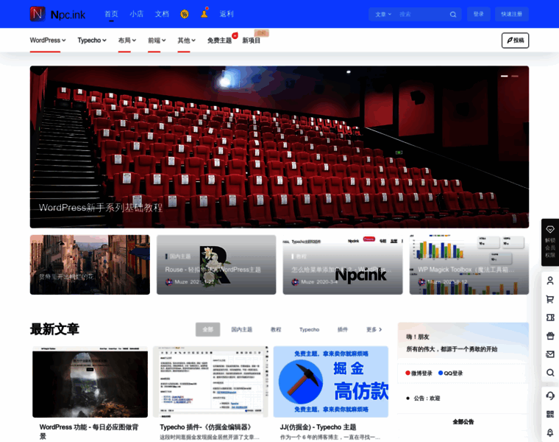Show the QR code icon in the right sidebar
Image resolution: width=559 pixels, height=442 pixels.
click(x=550, y=414)
